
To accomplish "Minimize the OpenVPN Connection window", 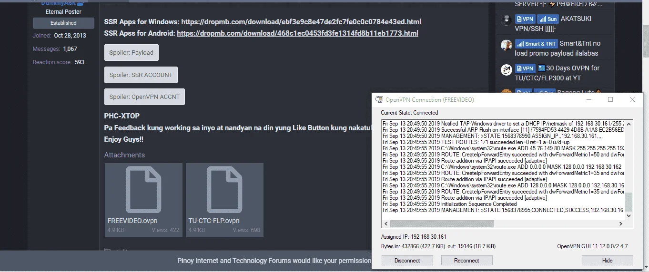I will [589, 100].
